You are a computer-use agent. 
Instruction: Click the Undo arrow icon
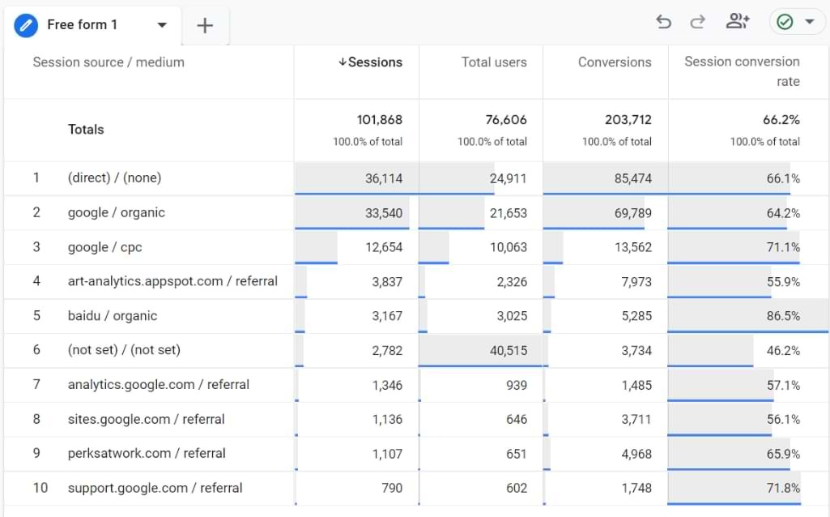point(663,22)
